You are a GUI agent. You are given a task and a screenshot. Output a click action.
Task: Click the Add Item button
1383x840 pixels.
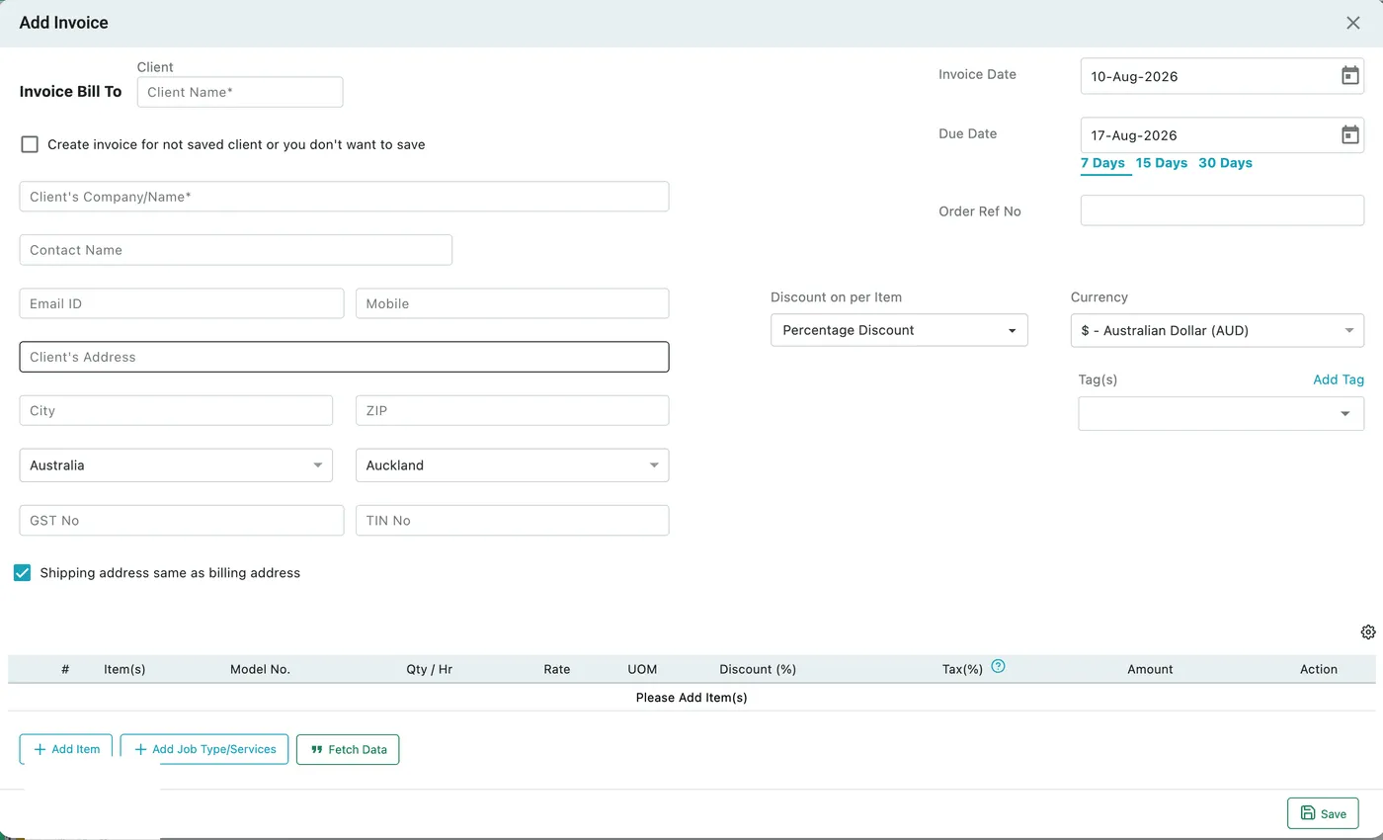coord(66,749)
